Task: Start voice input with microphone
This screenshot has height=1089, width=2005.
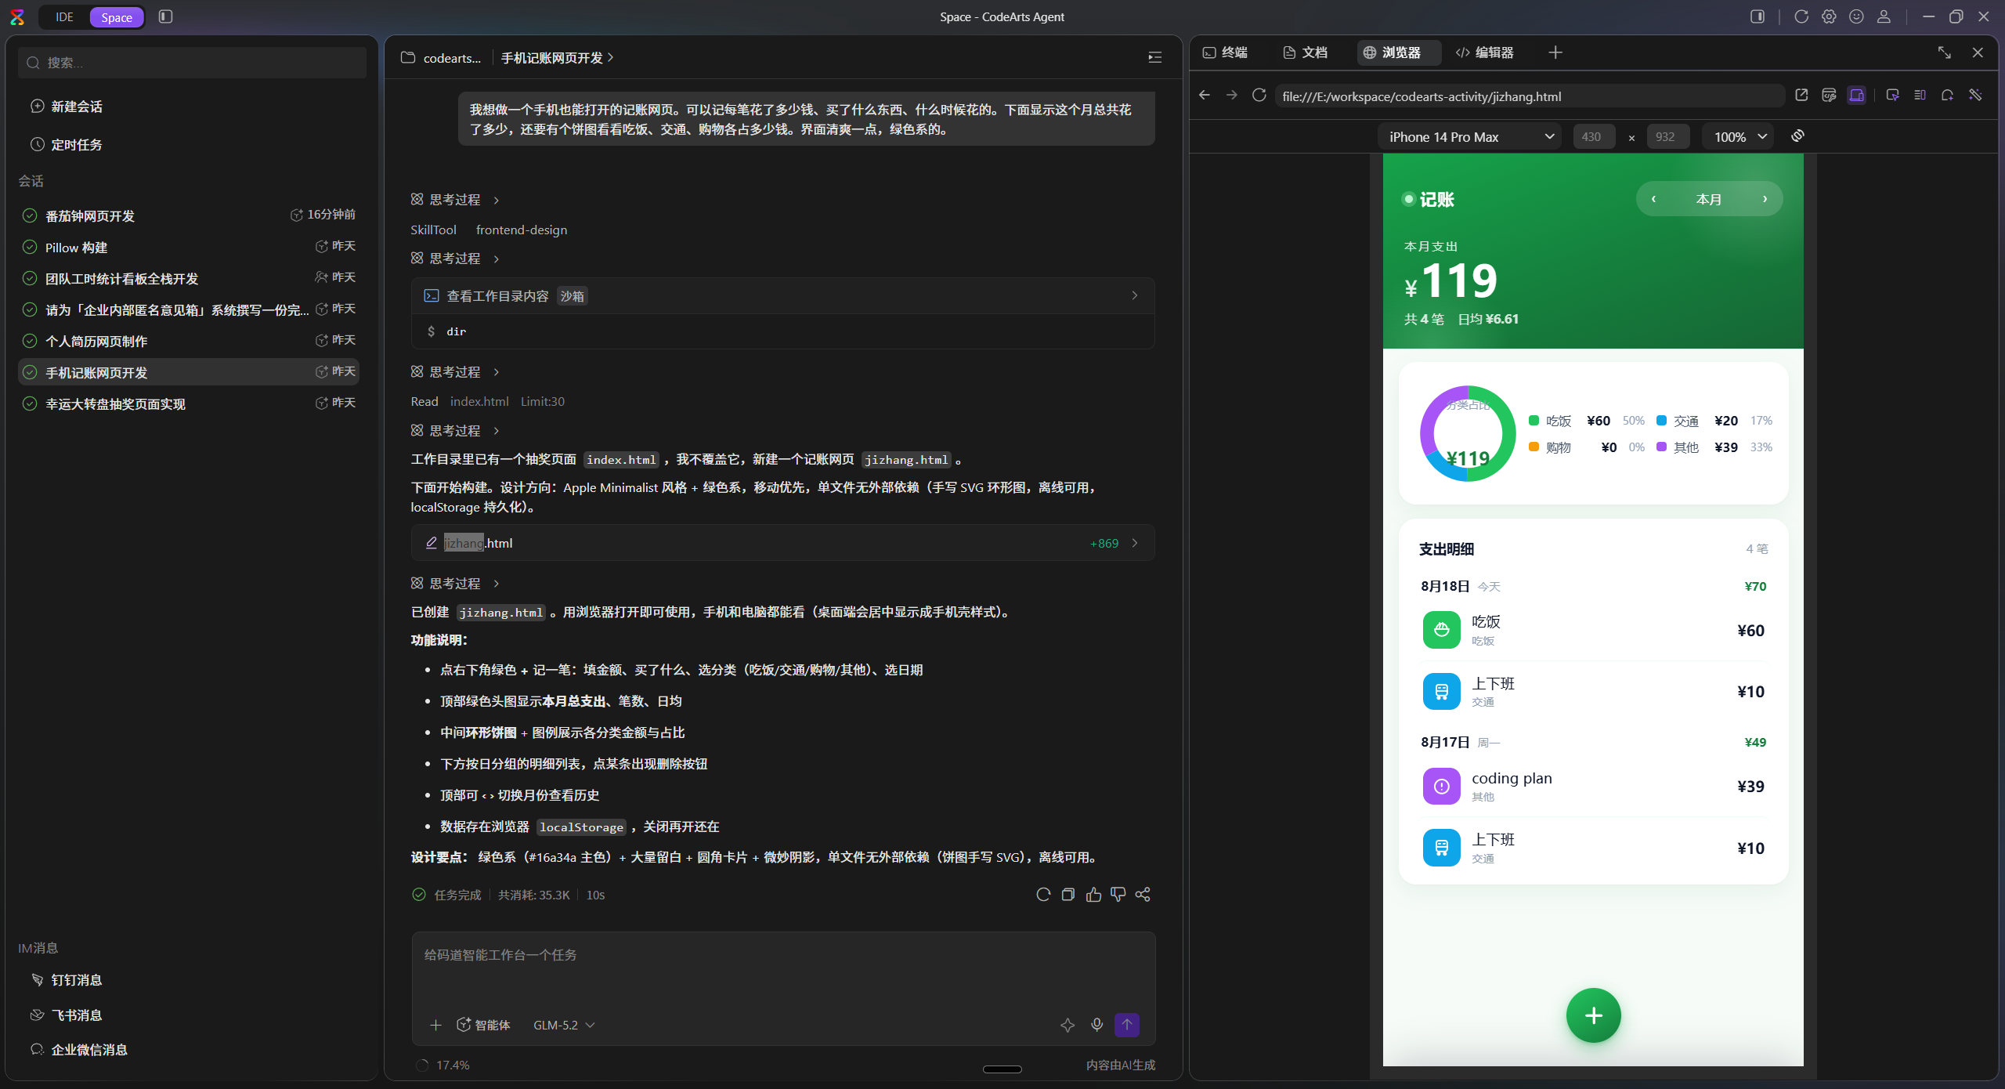Action: point(1097,1025)
